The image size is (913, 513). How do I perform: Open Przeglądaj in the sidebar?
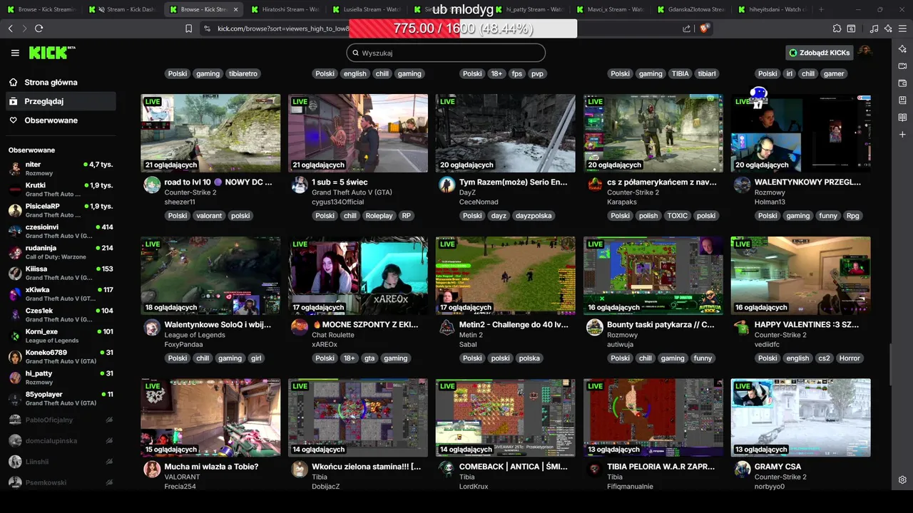pos(61,101)
